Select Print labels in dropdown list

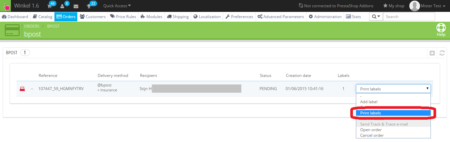click(393, 113)
